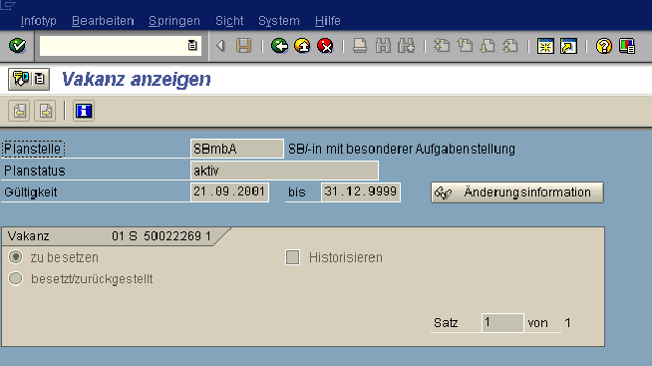The image size is (652, 366).
Task: Open the Sicht menu
Action: click(x=229, y=21)
